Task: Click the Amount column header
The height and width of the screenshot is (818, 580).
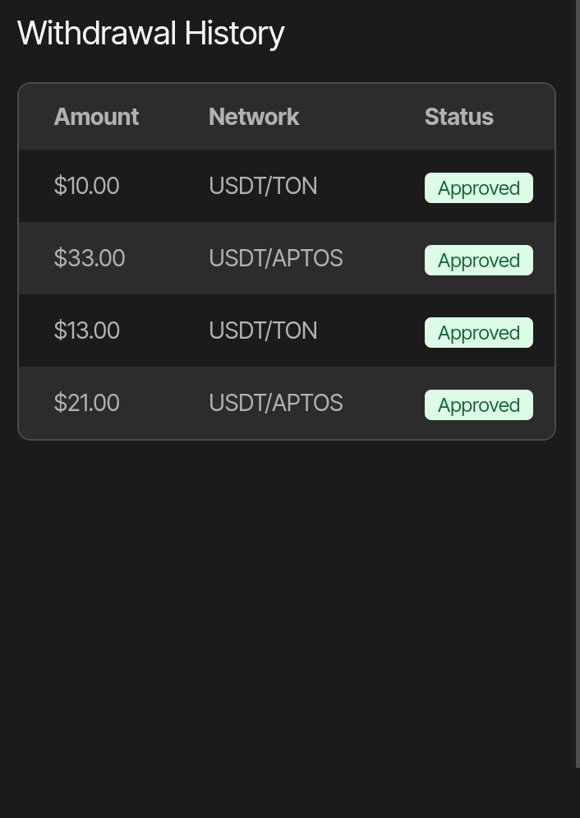Action: tap(96, 117)
